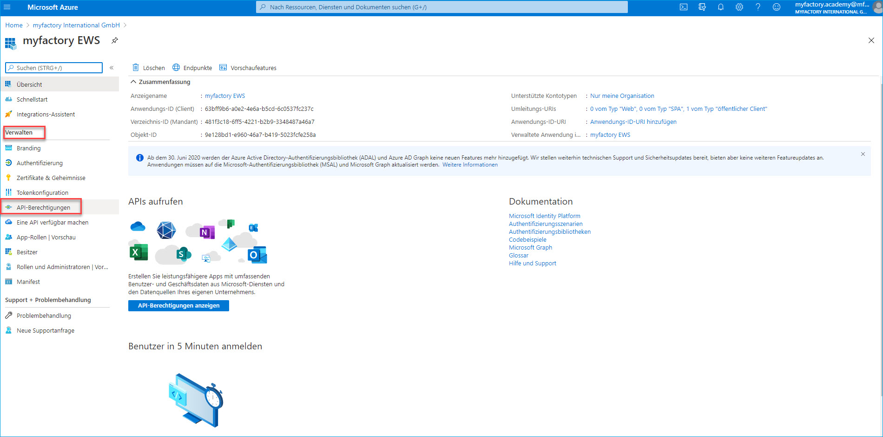The height and width of the screenshot is (437, 883).
Task: Click the Manifest icon
Action: click(8, 282)
